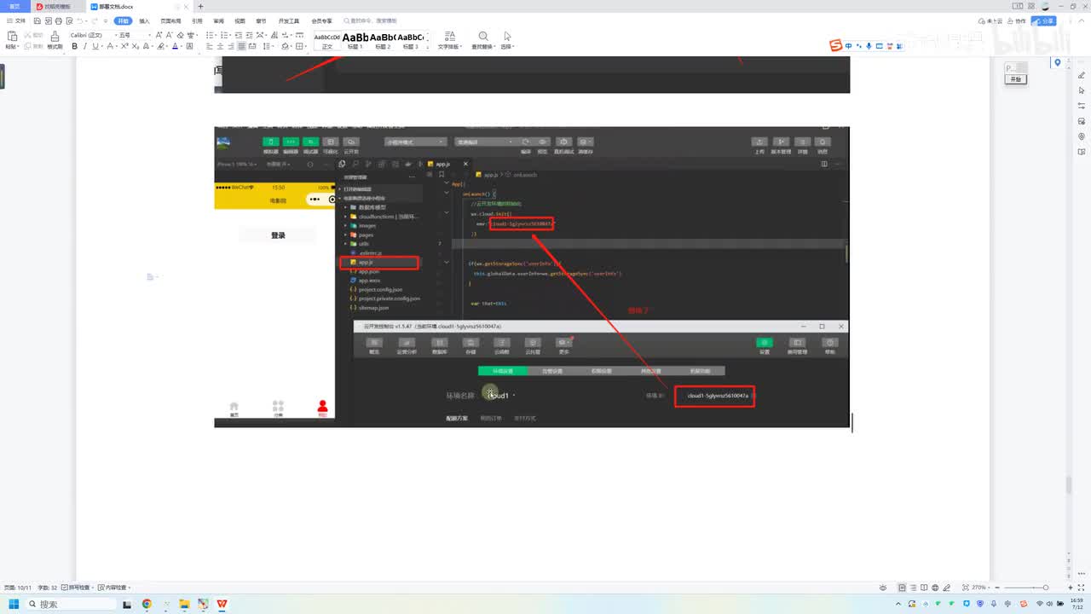This screenshot has width=1091, height=614.
Task: Open the 审阅 (Review) ribbon tab
Action: (x=219, y=20)
